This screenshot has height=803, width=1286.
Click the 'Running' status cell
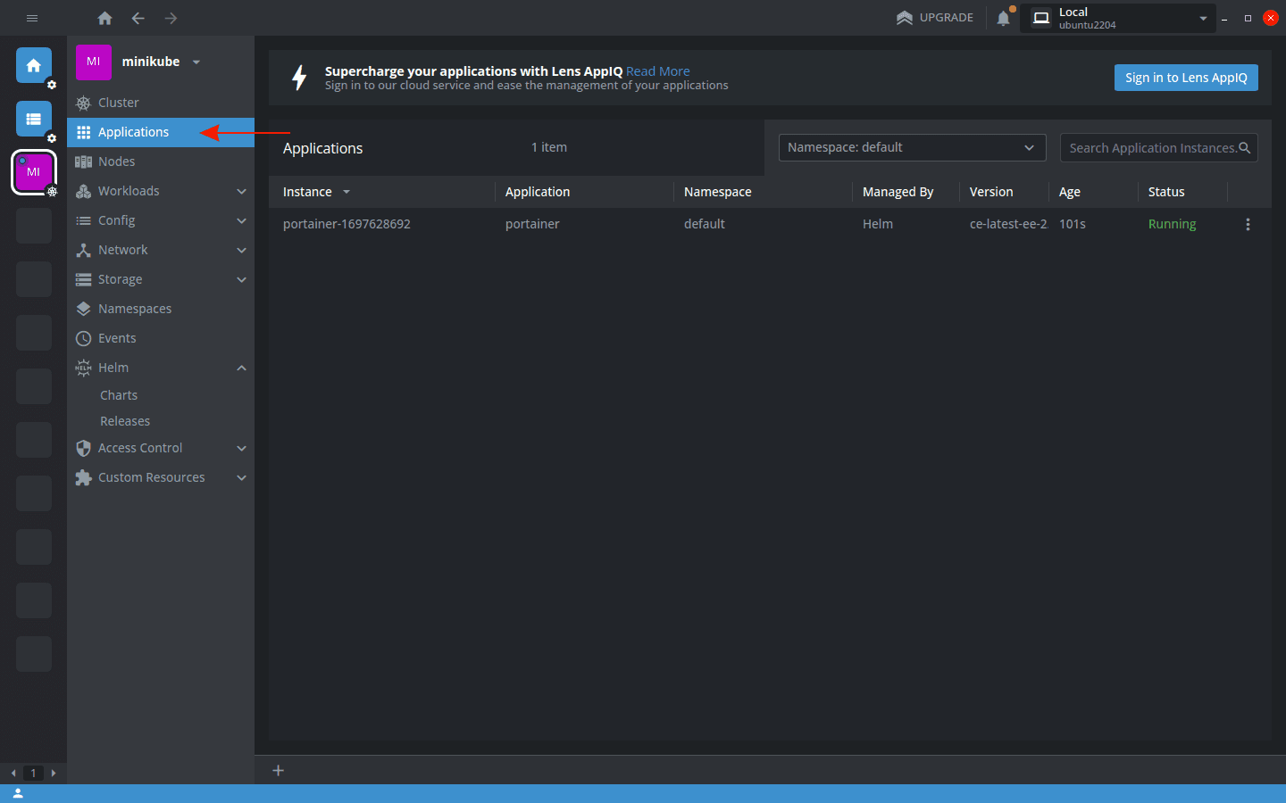(x=1172, y=224)
